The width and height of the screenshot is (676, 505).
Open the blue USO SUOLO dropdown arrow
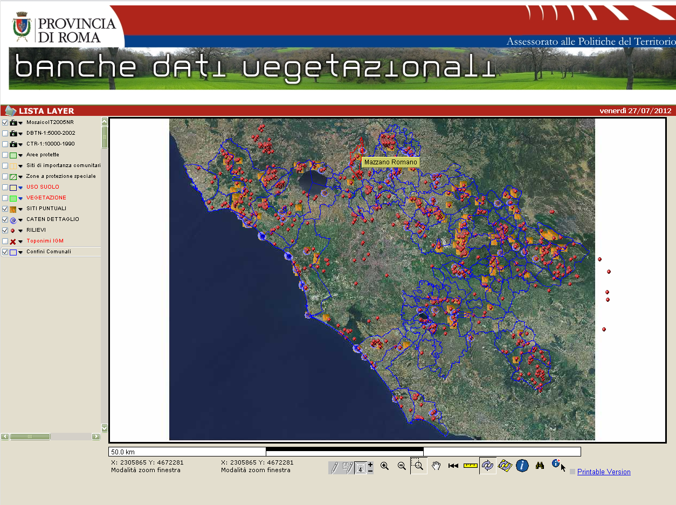(20, 188)
